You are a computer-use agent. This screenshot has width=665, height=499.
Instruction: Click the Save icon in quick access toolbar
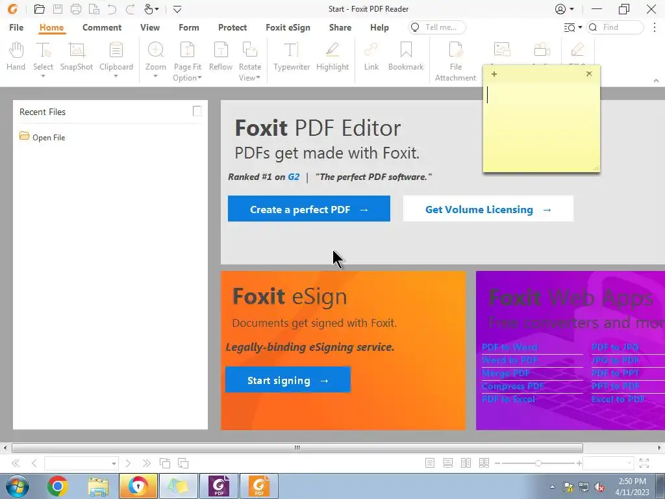point(58,9)
